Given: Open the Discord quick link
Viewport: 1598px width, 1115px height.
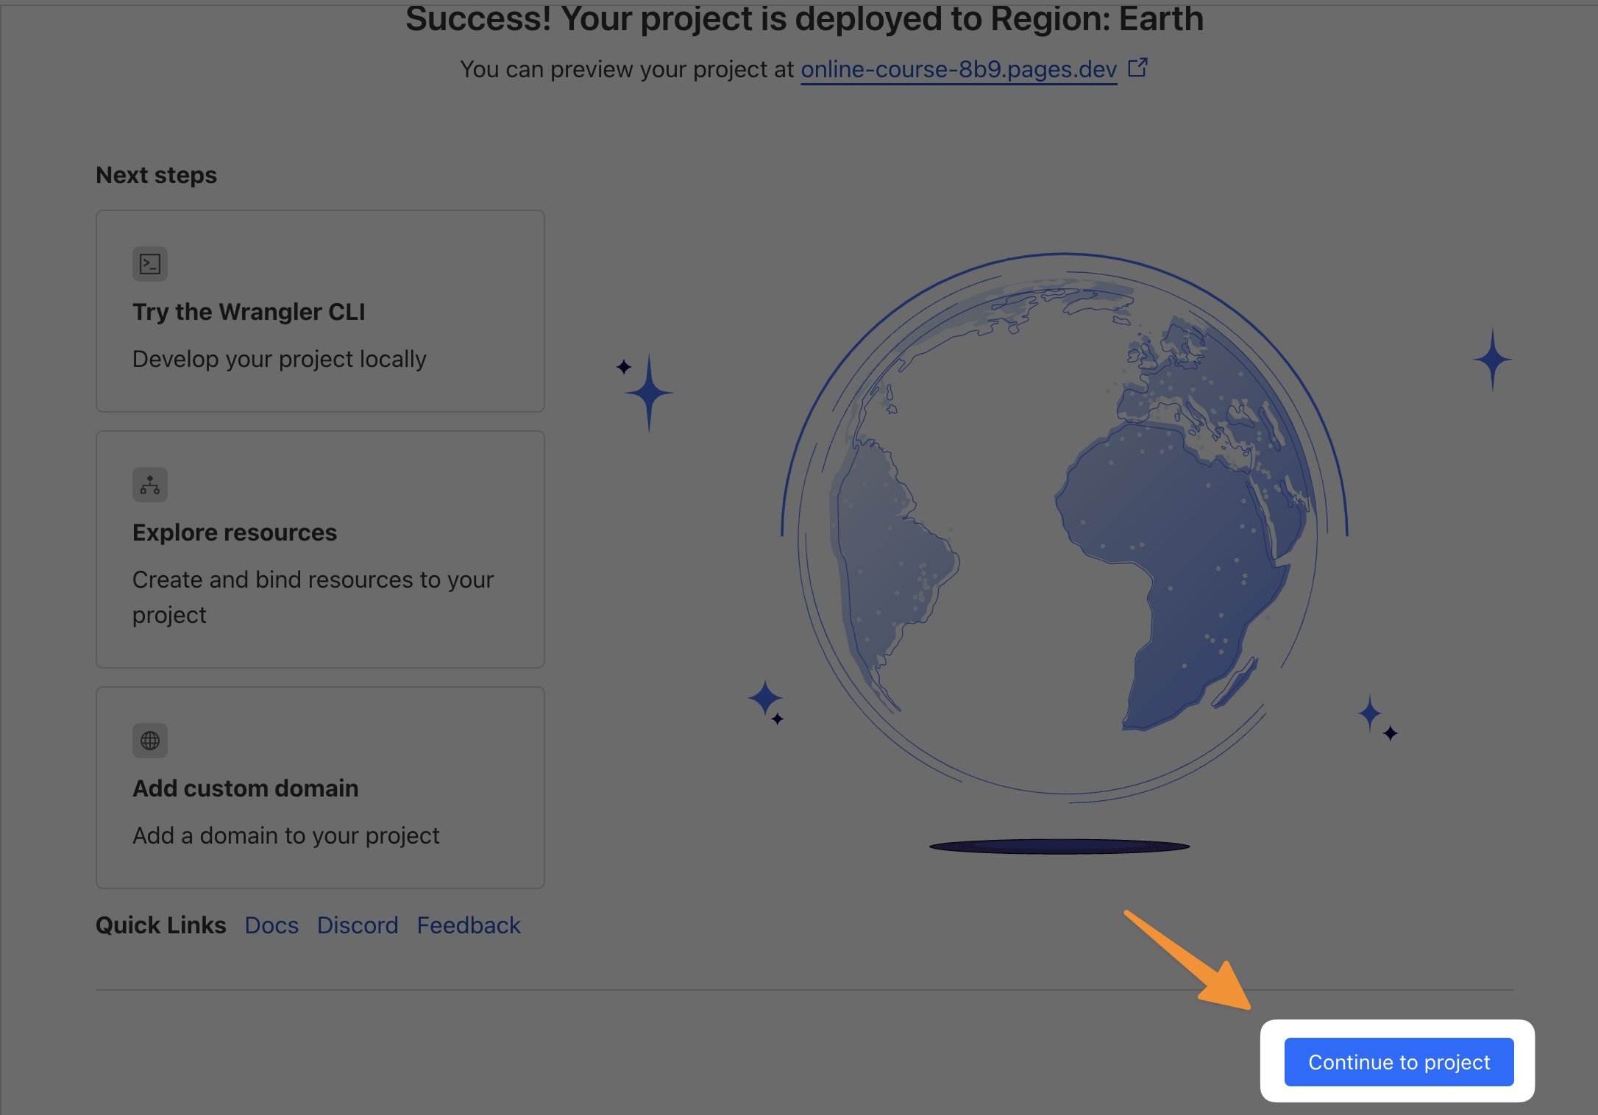Looking at the screenshot, I should 358,925.
